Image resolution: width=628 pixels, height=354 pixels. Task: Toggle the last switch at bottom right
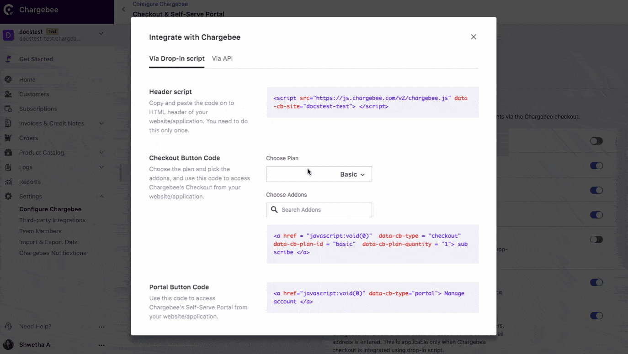[x=596, y=316]
